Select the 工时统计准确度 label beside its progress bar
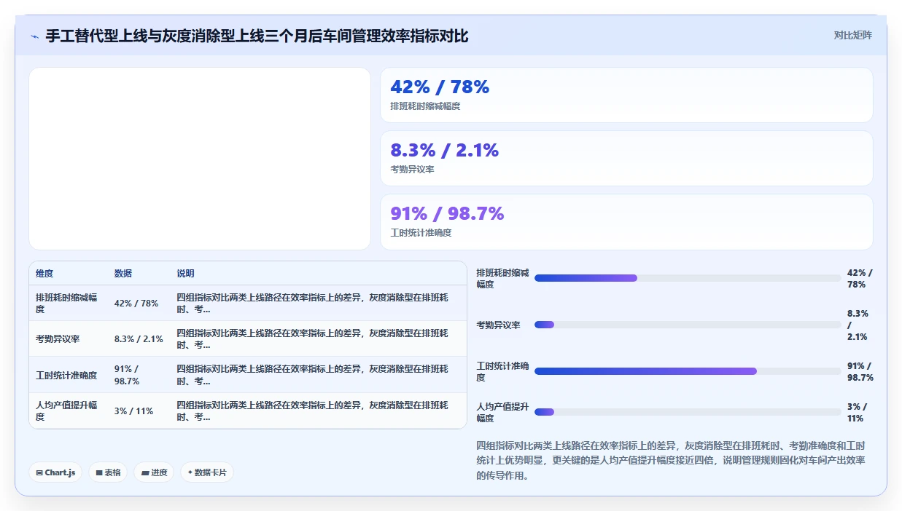Image resolution: width=902 pixels, height=511 pixels. pos(502,372)
